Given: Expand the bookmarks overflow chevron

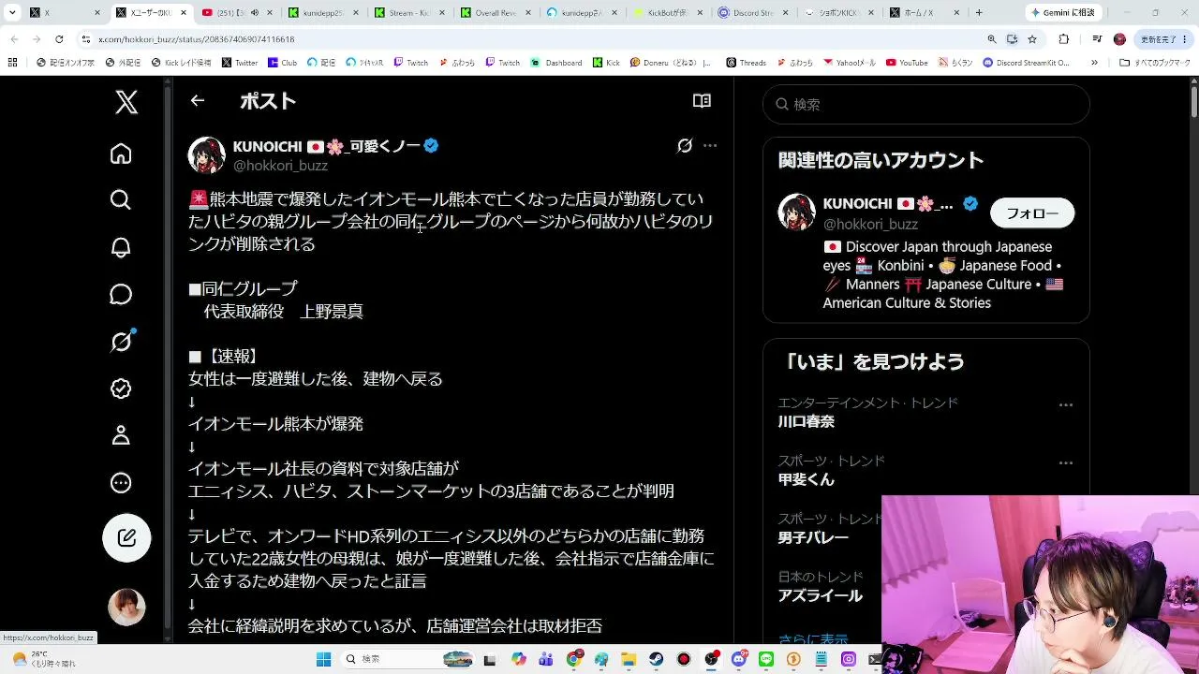Looking at the screenshot, I should click(x=1095, y=63).
